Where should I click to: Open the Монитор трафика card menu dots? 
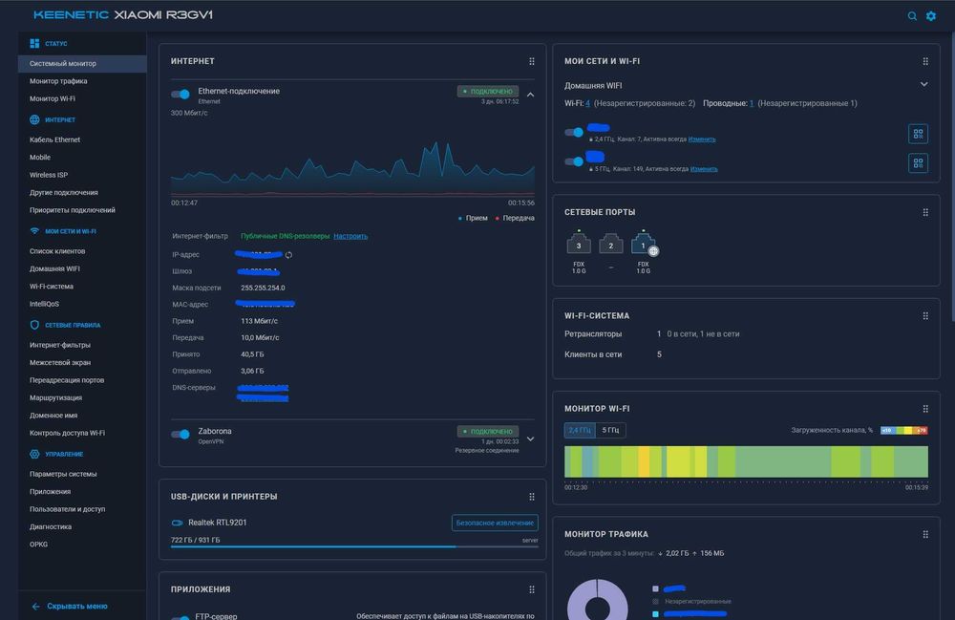925,534
